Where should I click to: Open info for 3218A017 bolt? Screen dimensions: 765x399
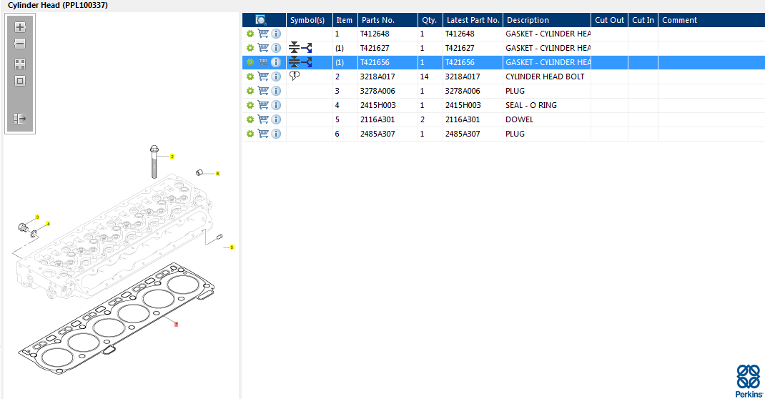pyautogui.click(x=276, y=77)
